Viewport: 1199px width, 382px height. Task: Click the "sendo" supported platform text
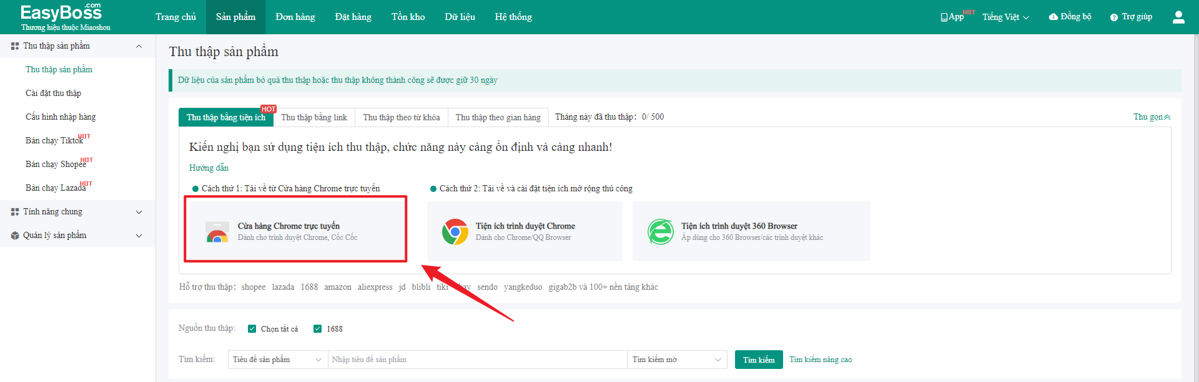[487, 287]
